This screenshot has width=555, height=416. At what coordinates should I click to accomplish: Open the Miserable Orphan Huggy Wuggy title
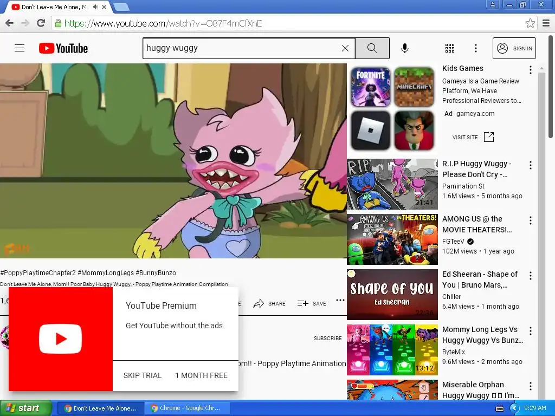click(480, 390)
